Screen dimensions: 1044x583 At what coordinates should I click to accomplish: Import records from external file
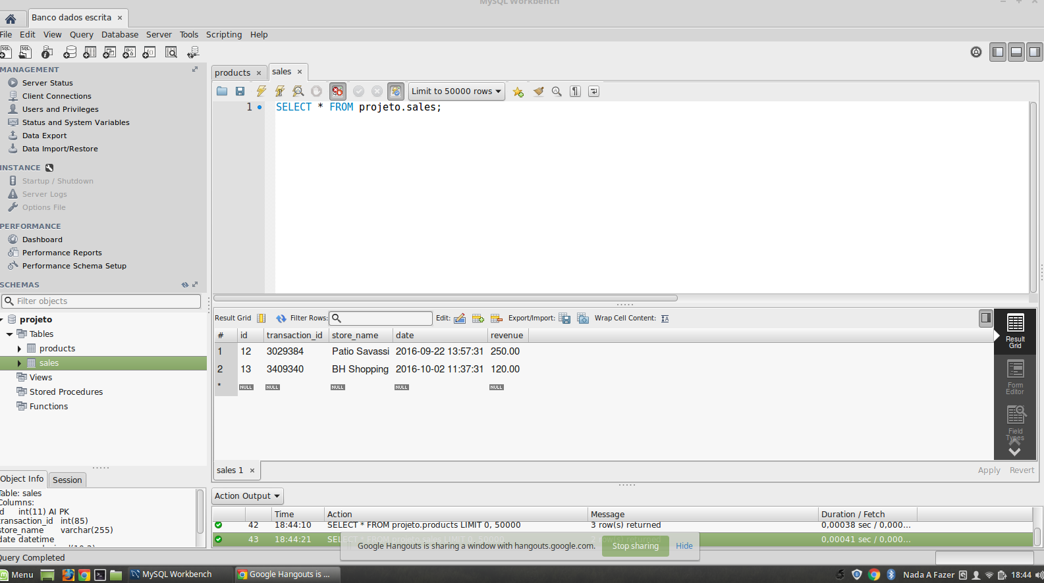[x=583, y=318]
